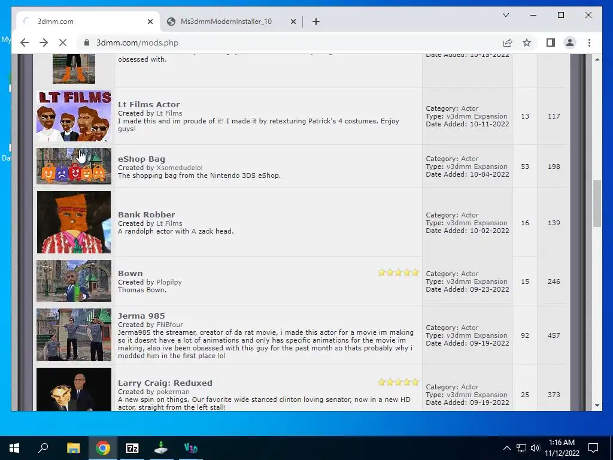Open the eShop Bag mod page
The image size is (613, 460).
[x=141, y=159]
